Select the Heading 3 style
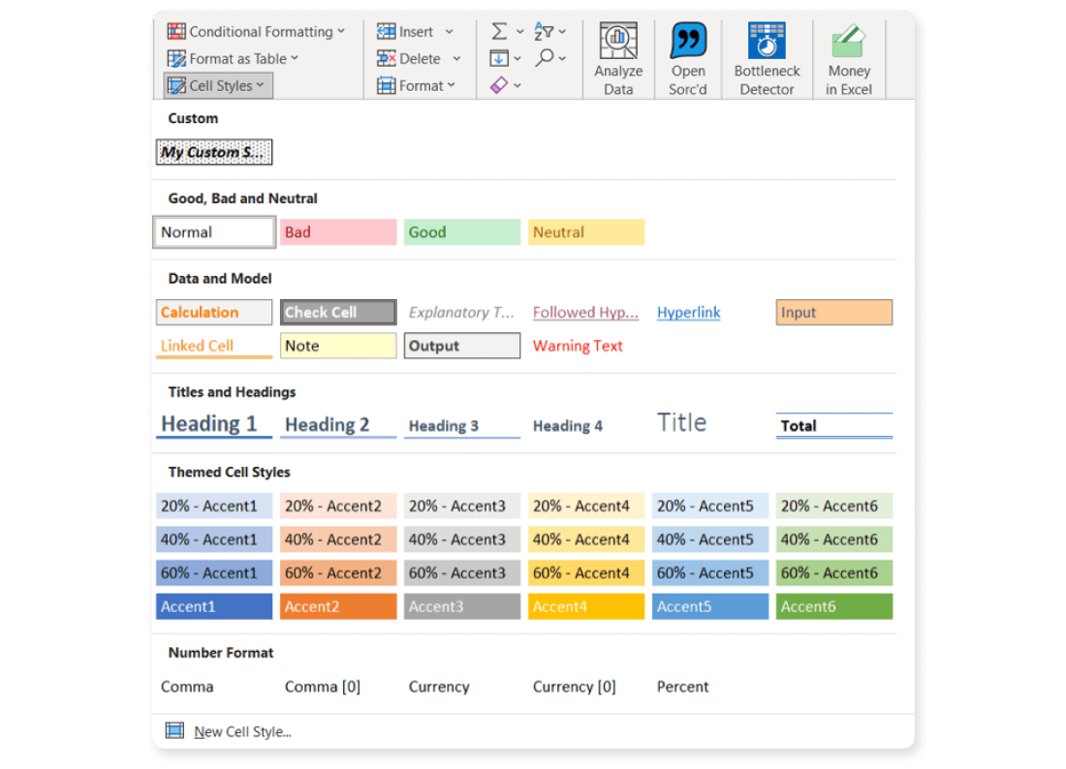This screenshot has width=1066, height=769. pos(462,425)
